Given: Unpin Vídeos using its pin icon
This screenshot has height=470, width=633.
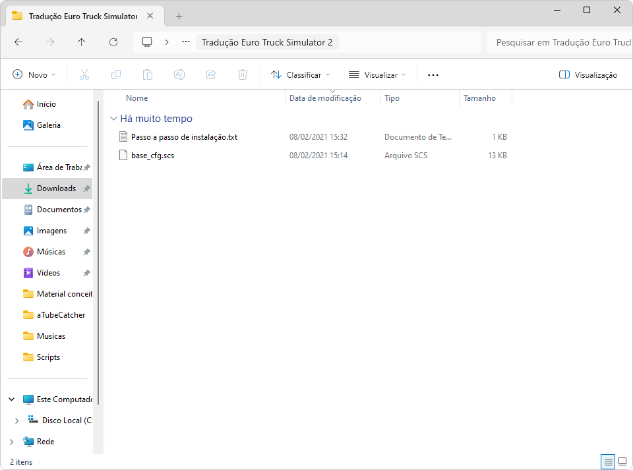Looking at the screenshot, I should point(87,273).
